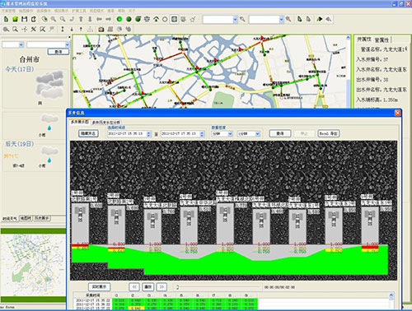Click the hollow circle tool icon
The image size is (412, 311).
pos(165,19)
